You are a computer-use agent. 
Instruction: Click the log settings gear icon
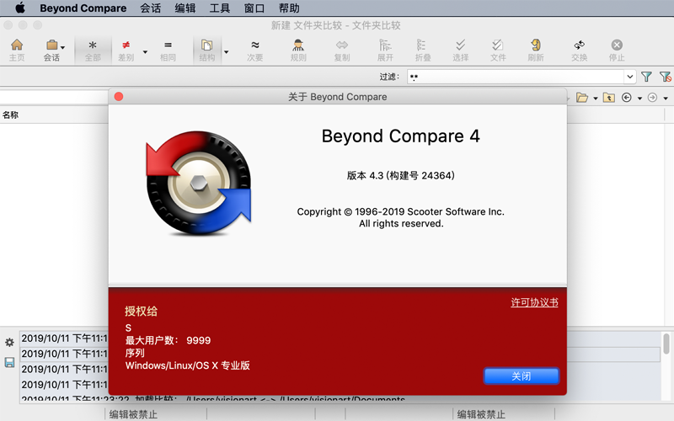point(9,343)
